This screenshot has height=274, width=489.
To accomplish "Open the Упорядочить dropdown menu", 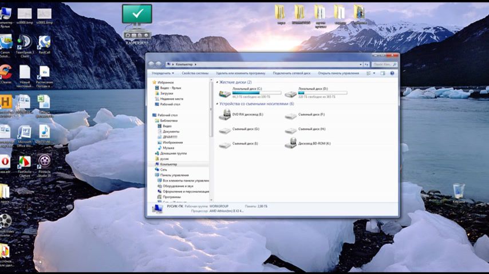I will click(163, 73).
